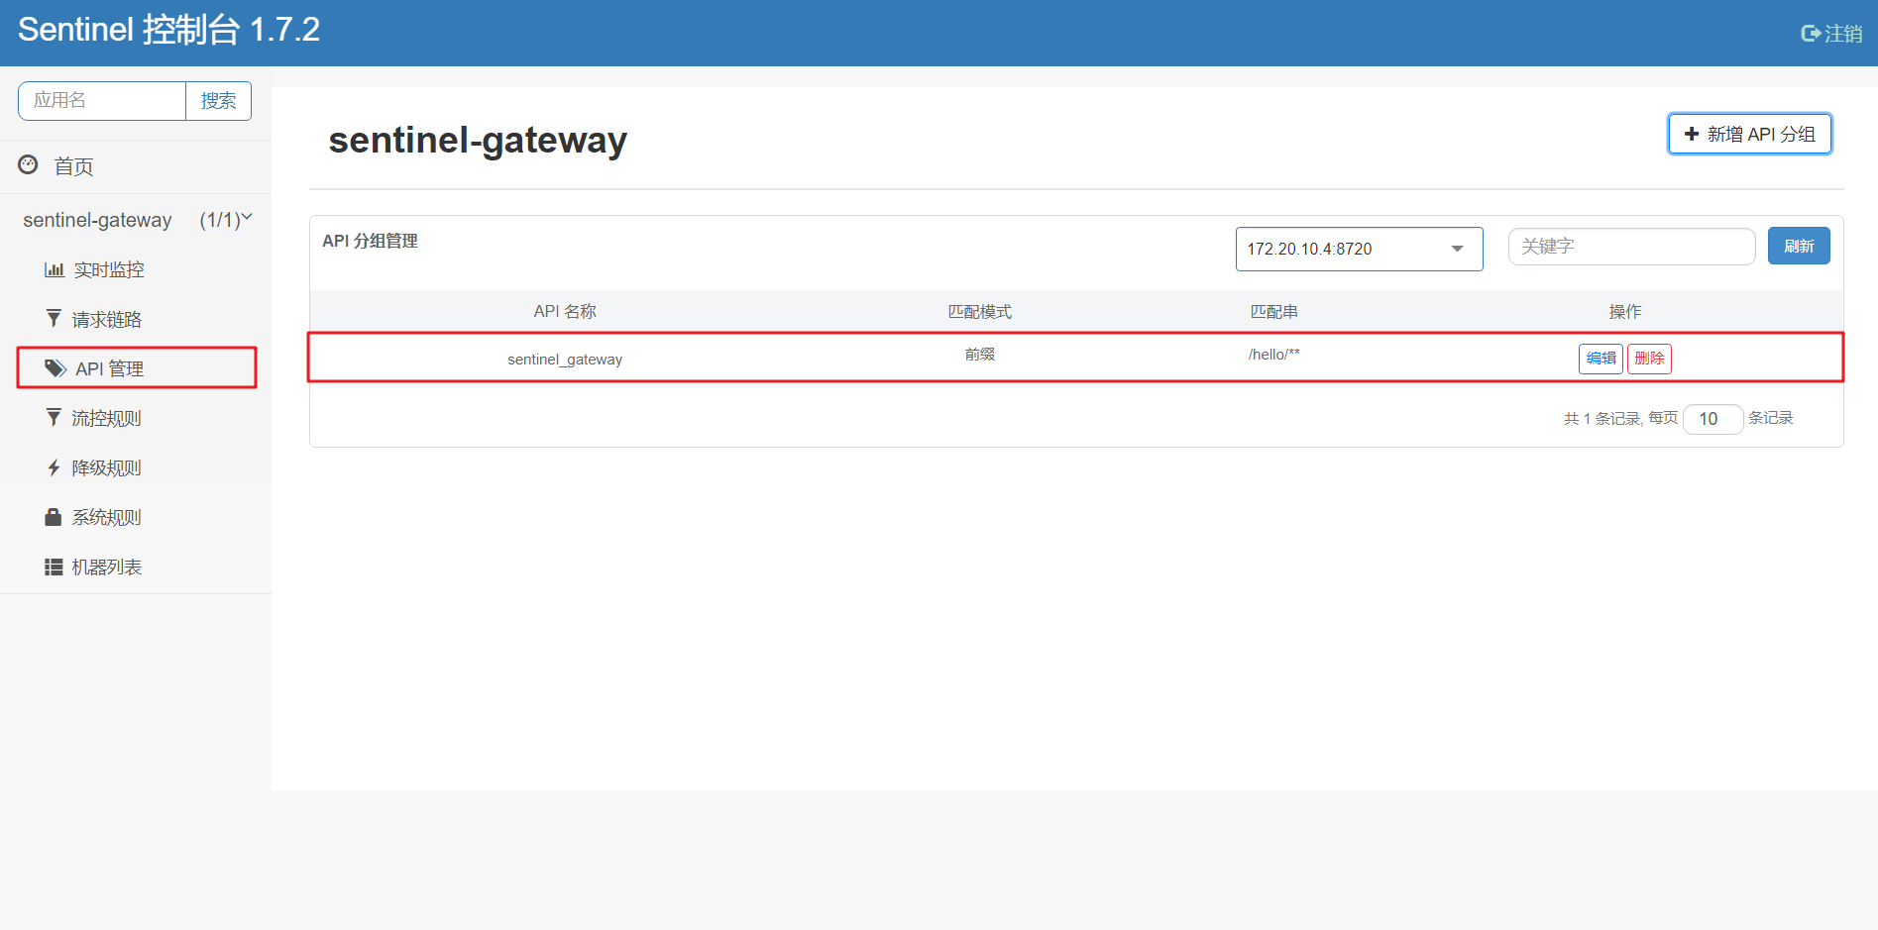Click the dashboard icon beside 首页

tap(29, 164)
